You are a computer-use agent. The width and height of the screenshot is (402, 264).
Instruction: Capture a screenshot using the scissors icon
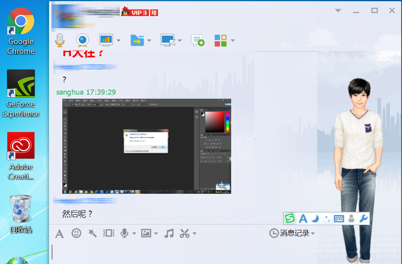click(x=185, y=233)
